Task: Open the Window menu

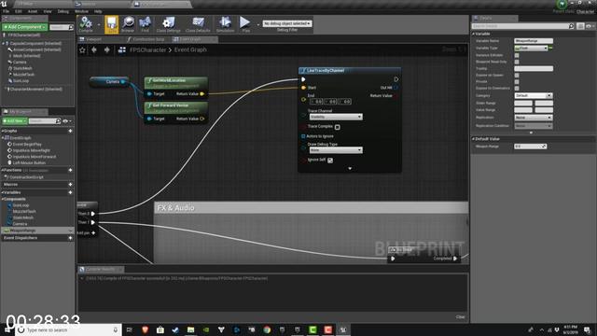Action: [81, 11]
